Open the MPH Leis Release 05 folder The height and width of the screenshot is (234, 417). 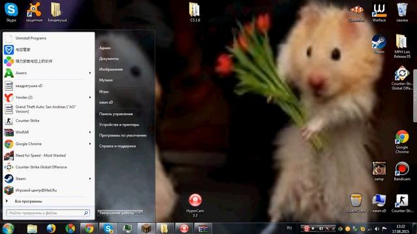point(402,46)
